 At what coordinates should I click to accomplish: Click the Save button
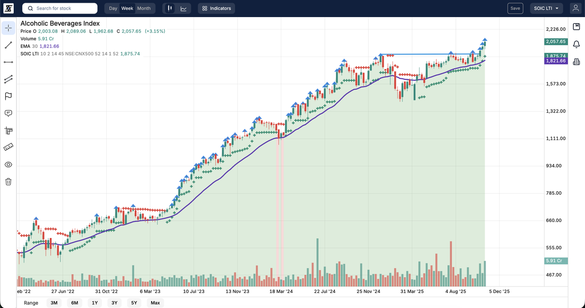515,8
